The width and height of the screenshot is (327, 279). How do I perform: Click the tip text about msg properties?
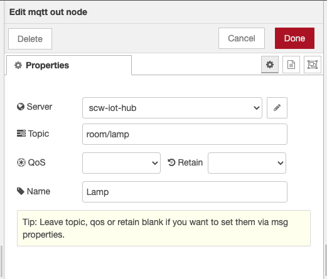click(155, 228)
